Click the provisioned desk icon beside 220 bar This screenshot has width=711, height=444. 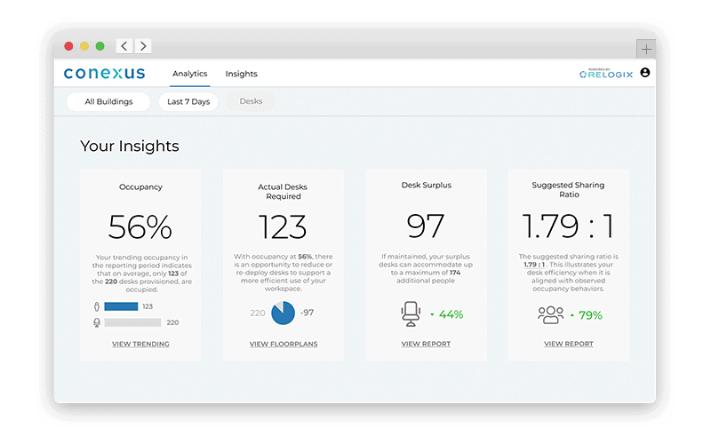coord(97,322)
